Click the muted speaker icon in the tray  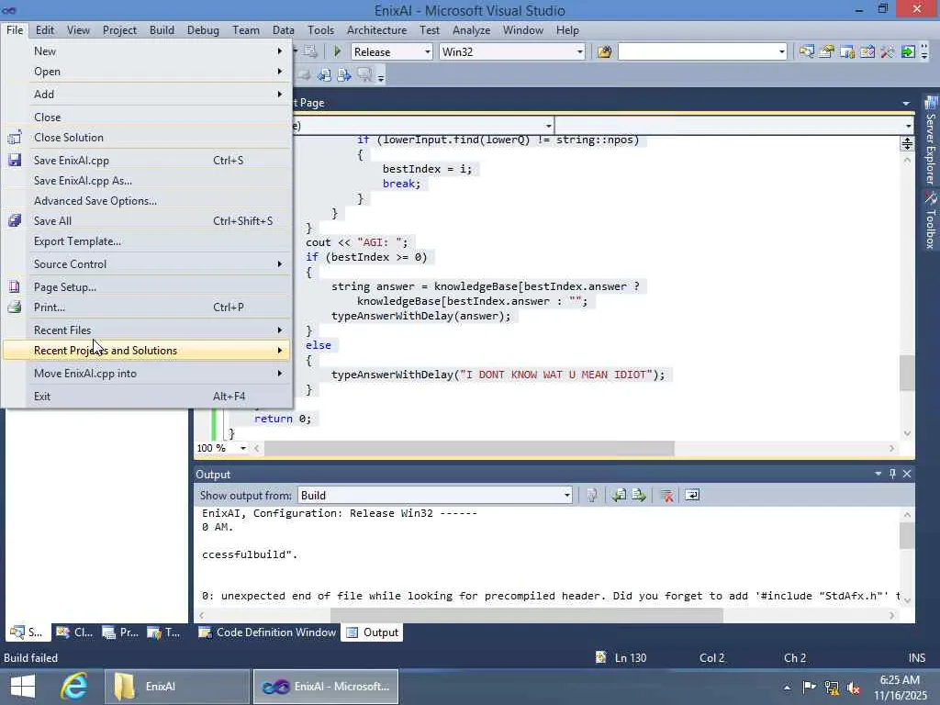click(x=854, y=687)
